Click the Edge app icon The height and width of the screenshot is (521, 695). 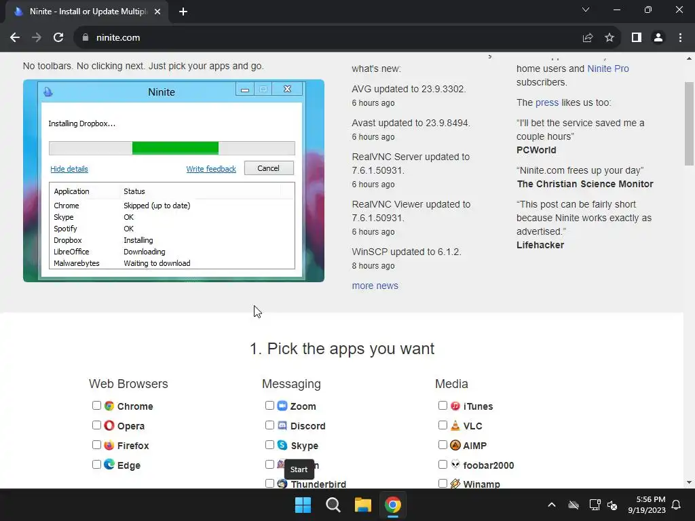tap(109, 465)
